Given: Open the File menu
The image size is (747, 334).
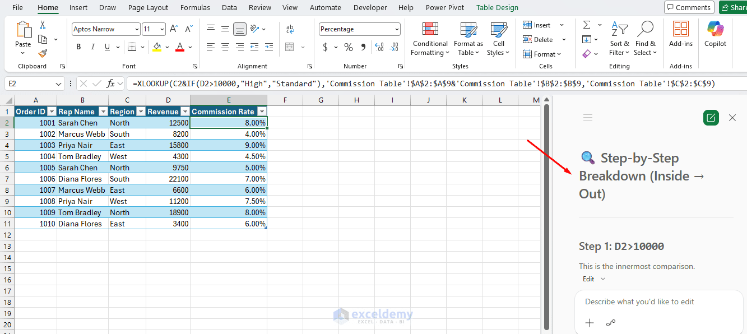Looking at the screenshot, I should tap(17, 7).
